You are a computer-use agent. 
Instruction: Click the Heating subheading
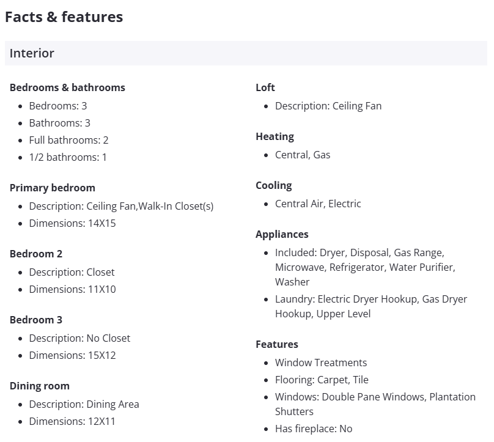[x=275, y=136]
